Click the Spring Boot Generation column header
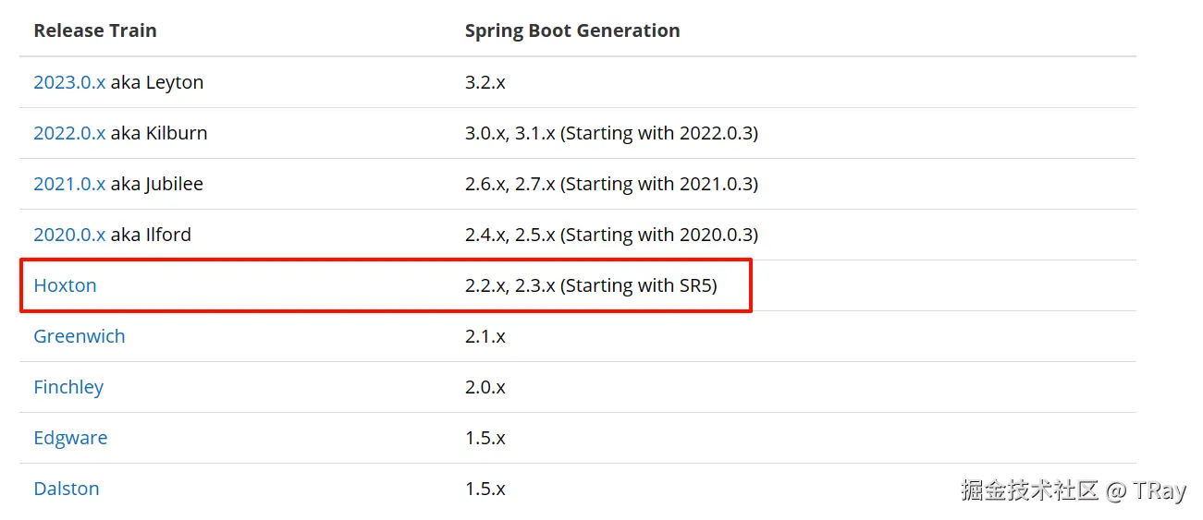The width and height of the screenshot is (1203, 520). [x=572, y=30]
